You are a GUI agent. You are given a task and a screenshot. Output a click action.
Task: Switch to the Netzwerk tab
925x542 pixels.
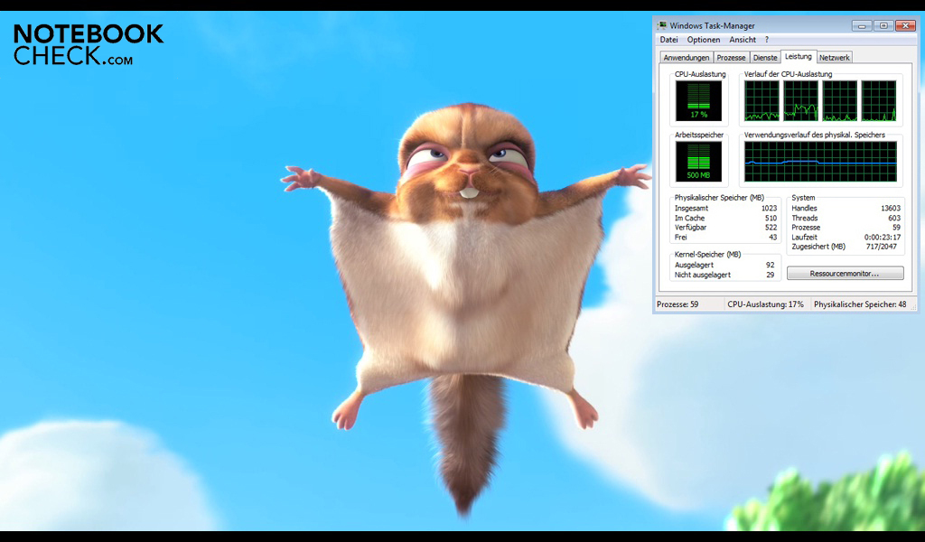click(834, 58)
